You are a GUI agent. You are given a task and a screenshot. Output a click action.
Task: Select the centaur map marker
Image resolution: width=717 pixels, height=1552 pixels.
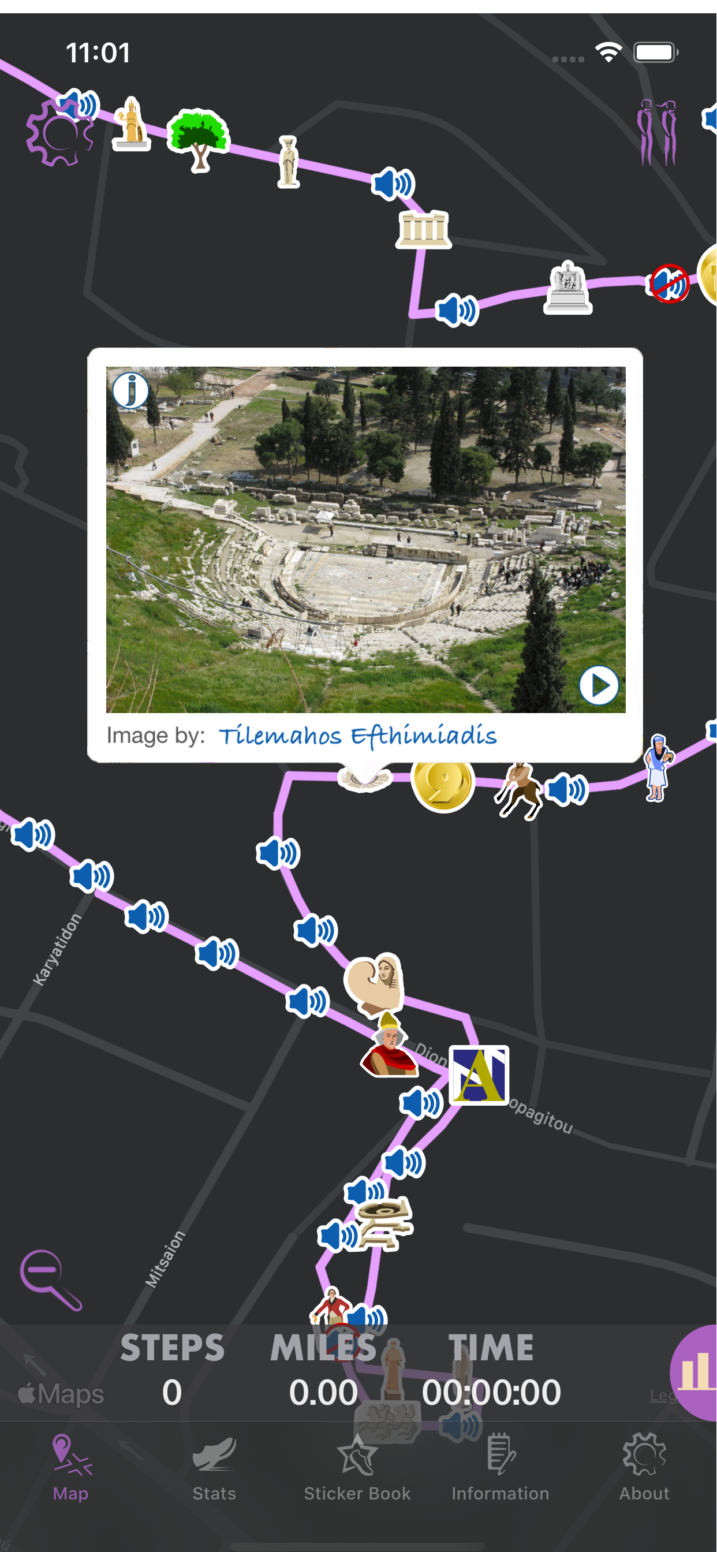pos(518,790)
